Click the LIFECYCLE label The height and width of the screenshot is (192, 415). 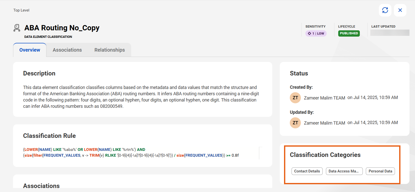click(347, 26)
